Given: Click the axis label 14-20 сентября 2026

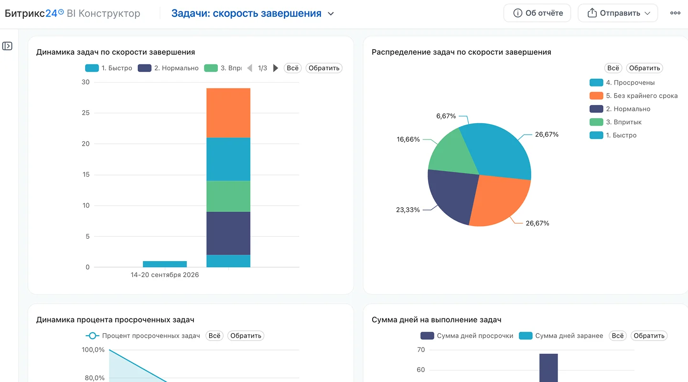Looking at the screenshot, I should 165,275.
